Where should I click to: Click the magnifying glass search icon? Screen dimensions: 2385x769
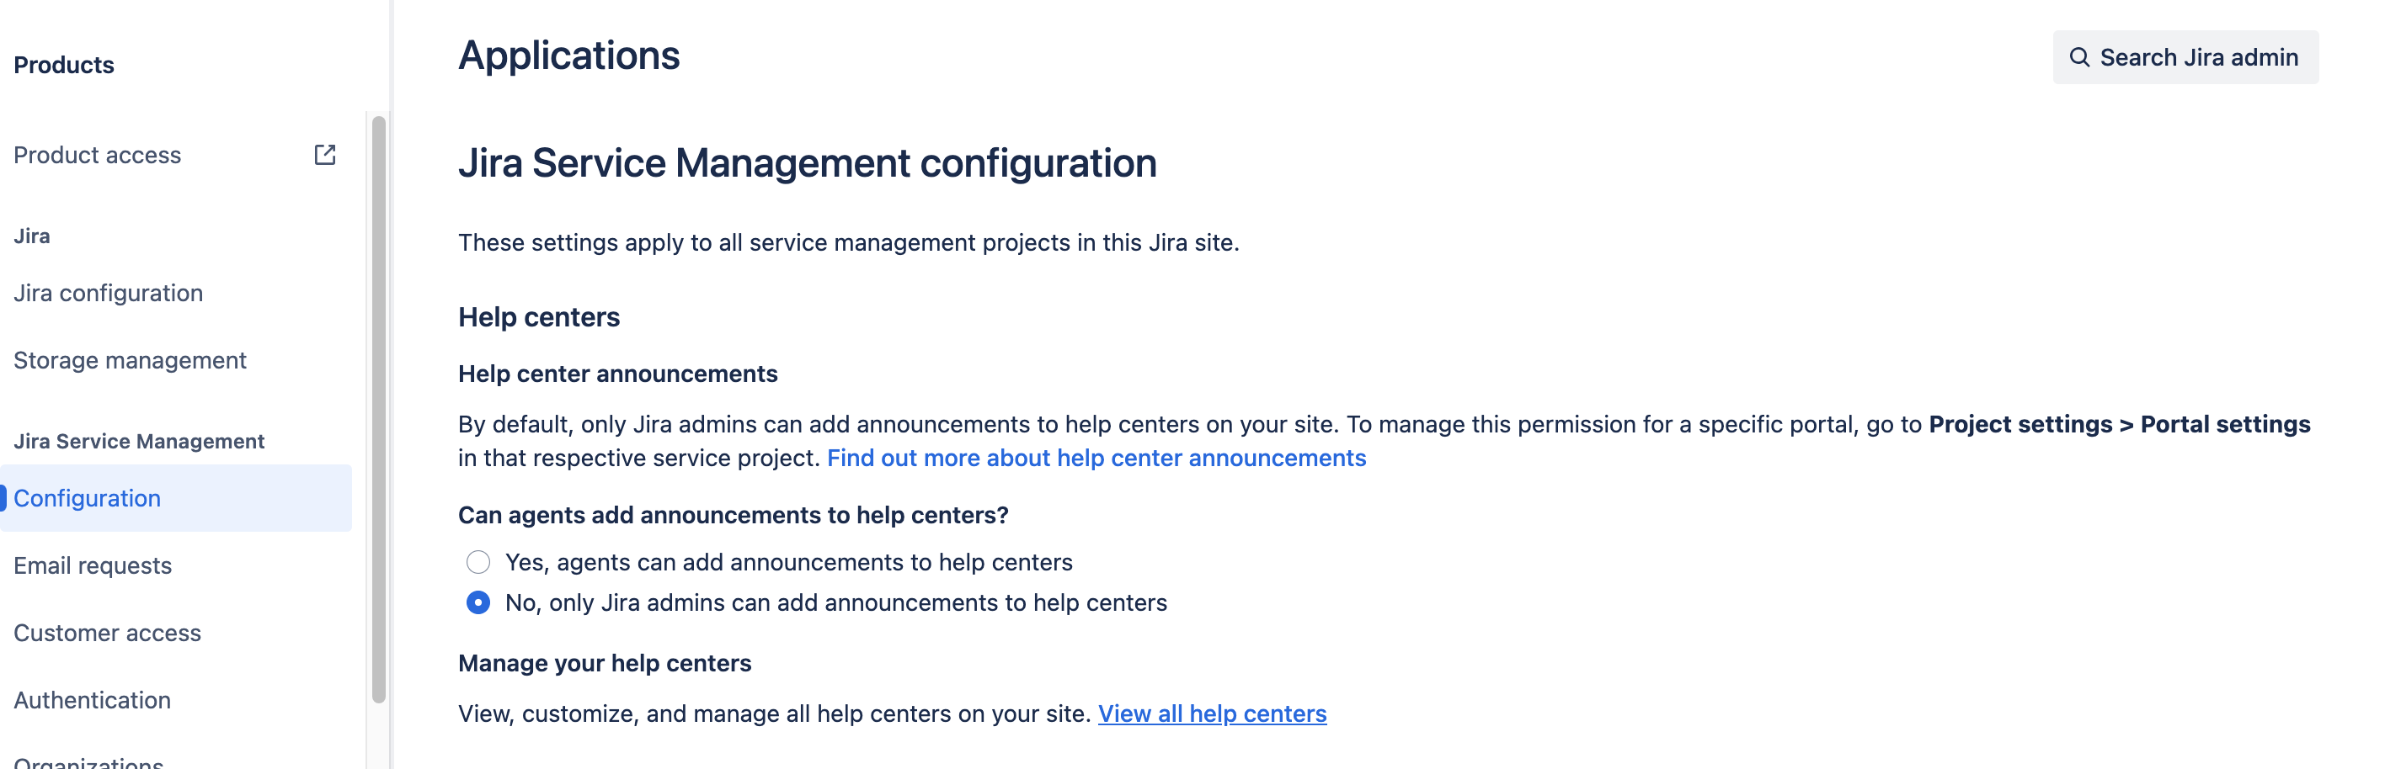tap(2078, 57)
